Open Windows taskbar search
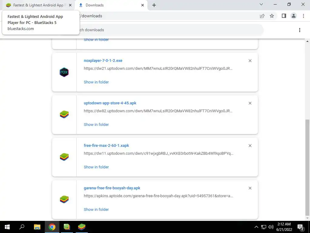310x233 pixels. [x=22, y=227]
